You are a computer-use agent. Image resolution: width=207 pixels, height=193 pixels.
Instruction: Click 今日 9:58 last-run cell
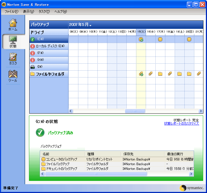pos(180,159)
